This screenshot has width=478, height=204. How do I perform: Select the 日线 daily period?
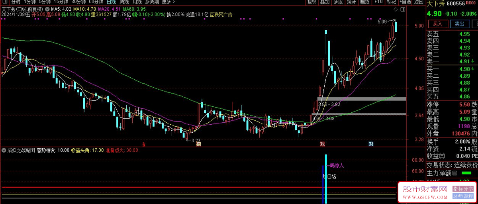pos(111,2)
